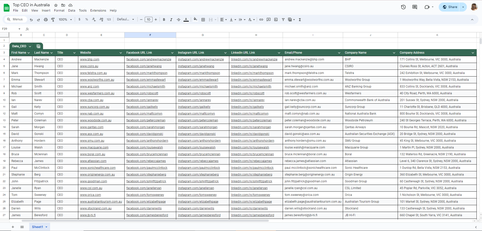Open version history clock icon
Image resolution: width=482 pixels, height=231 pixels.
(x=403, y=7)
